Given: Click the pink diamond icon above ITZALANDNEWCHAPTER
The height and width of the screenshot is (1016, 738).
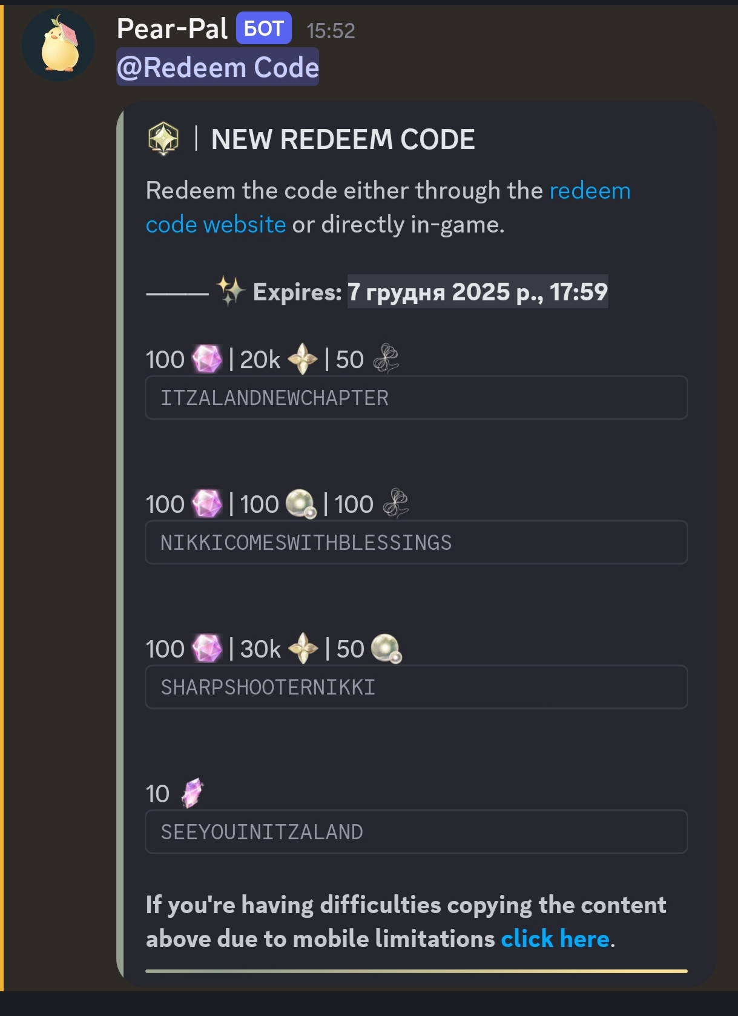Looking at the screenshot, I should coord(207,360).
